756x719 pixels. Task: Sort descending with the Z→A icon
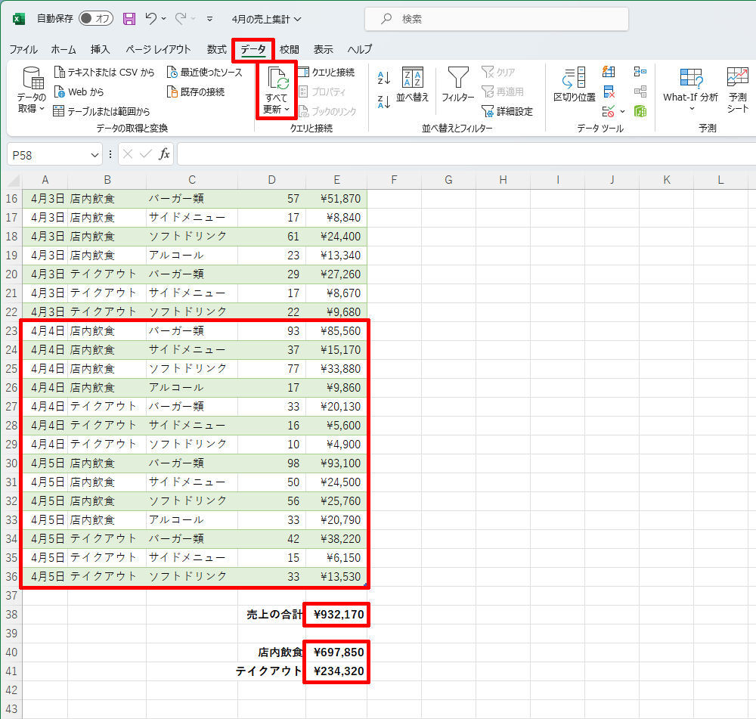point(383,102)
